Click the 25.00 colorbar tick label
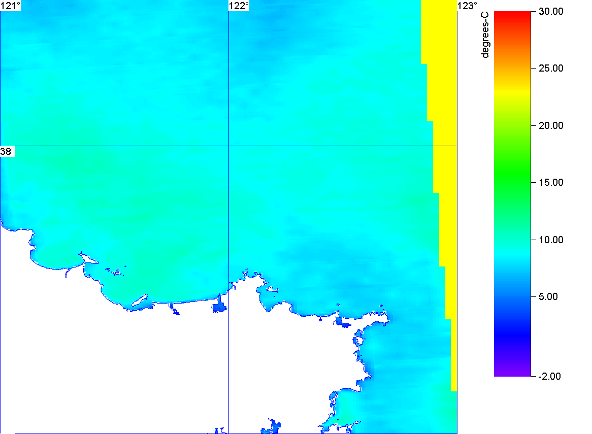The height and width of the screenshot is (434, 592). 551,69
